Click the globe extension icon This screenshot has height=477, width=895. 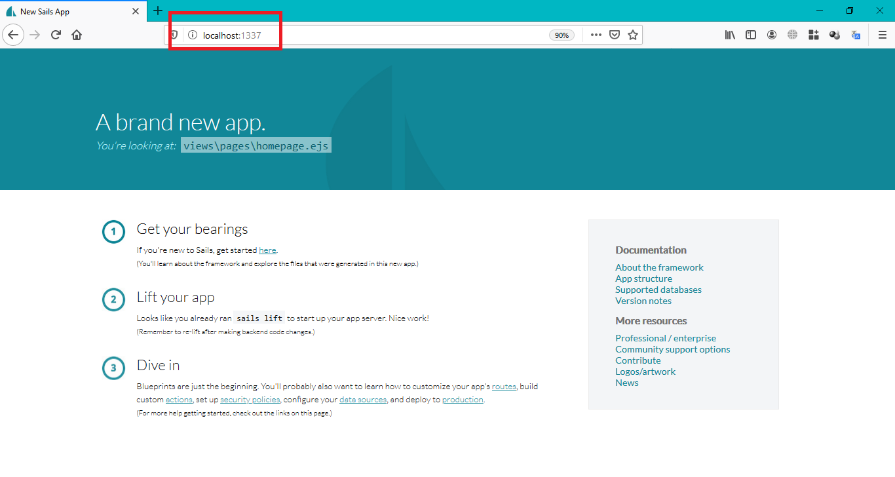pyautogui.click(x=792, y=34)
